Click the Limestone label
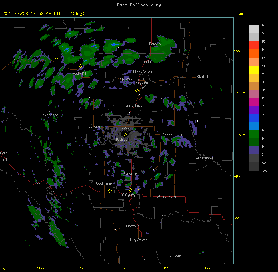The width and height of the screenshot is (278, 272). click(49, 115)
